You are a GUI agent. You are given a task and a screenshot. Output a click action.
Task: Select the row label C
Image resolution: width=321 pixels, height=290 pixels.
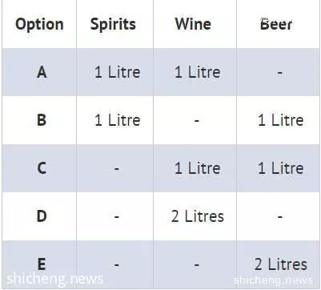click(42, 168)
